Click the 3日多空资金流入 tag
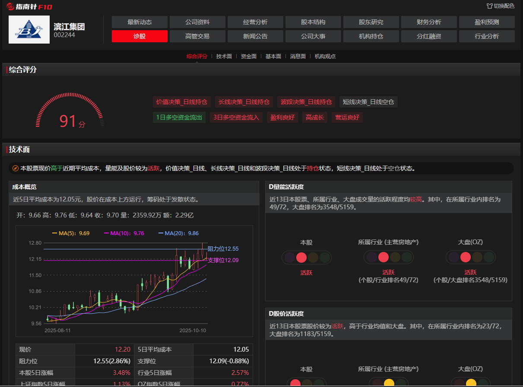This screenshot has width=523, height=387. point(236,117)
